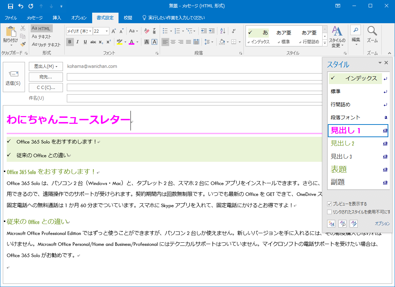Click the Copy icon in clipboard group
Viewport: 395px width, 287px height.
point(23,36)
